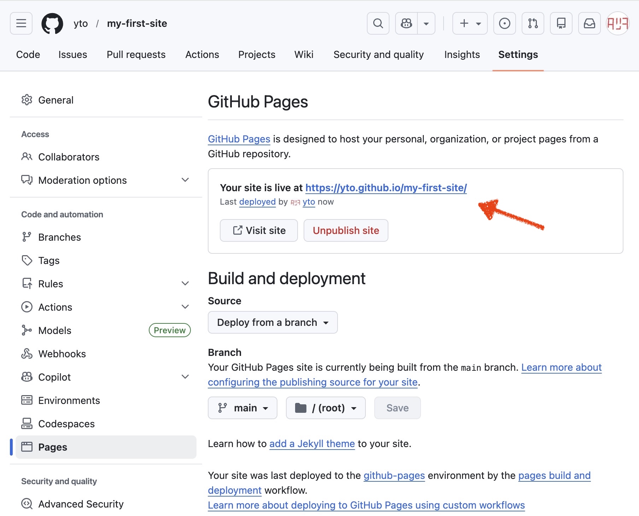Viewport: 639px width, 516px height.
Task: Open Copilot chat icon in header
Action: [x=406, y=23]
